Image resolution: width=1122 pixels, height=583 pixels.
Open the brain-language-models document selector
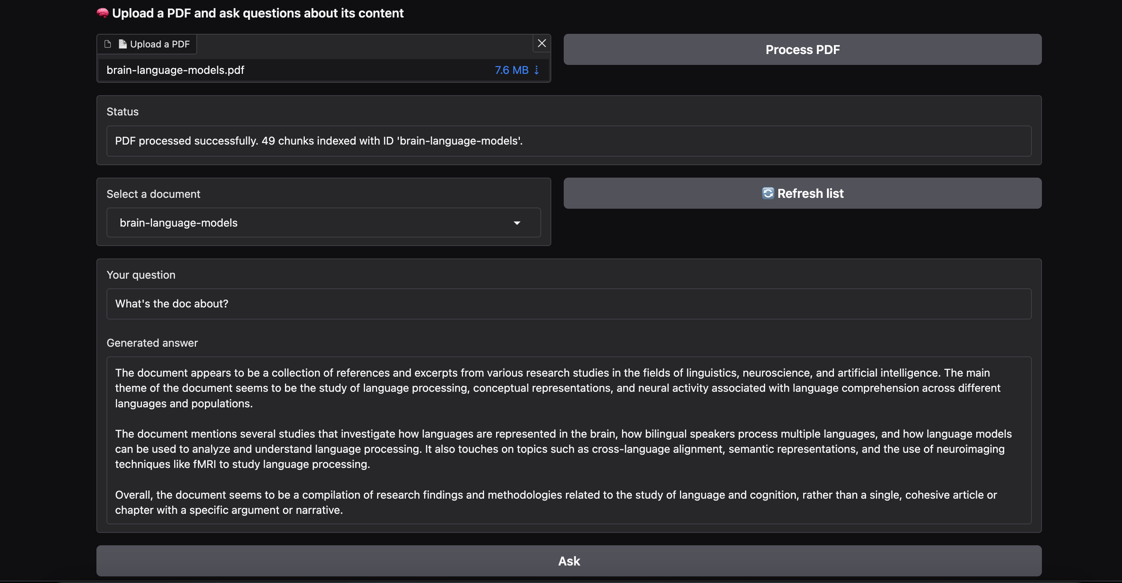(x=305, y=223)
